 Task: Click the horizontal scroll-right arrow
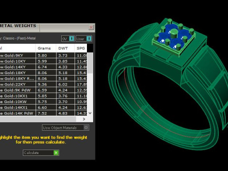[84, 119]
